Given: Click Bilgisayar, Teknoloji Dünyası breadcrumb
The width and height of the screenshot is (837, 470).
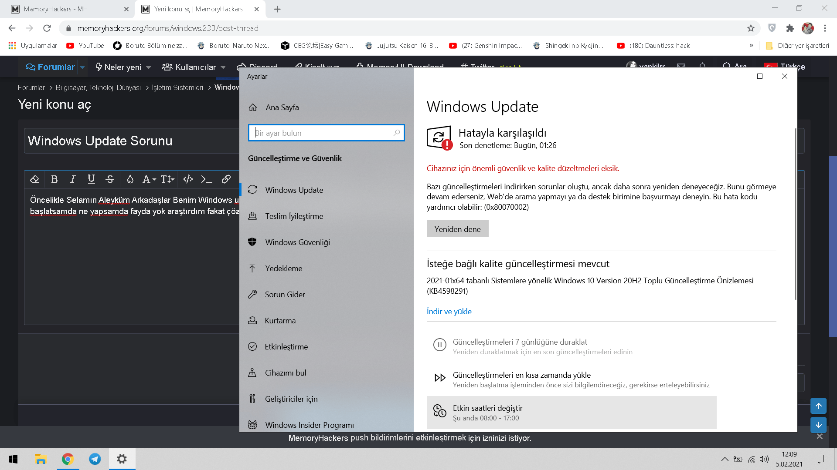Looking at the screenshot, I should pos(98,87).
